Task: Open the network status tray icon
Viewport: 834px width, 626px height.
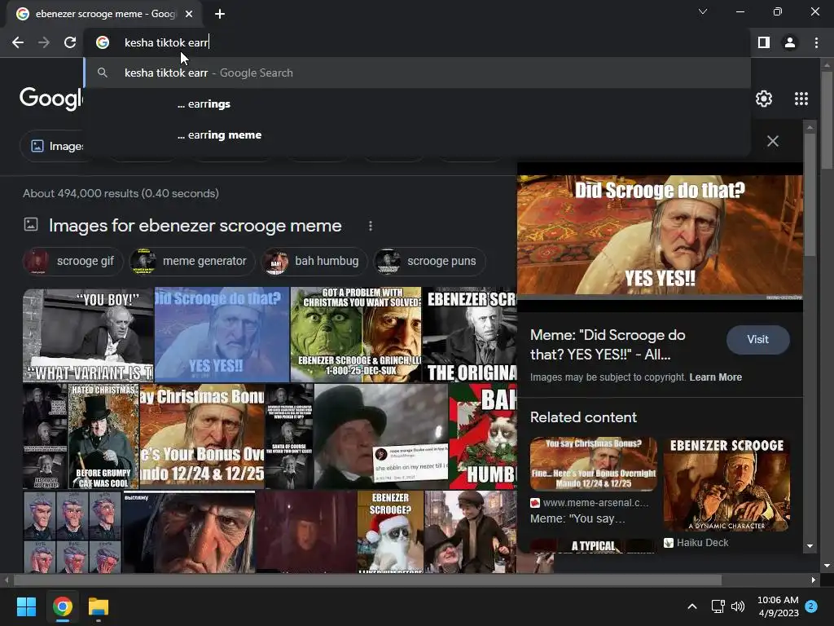Action: pos(718,606)
